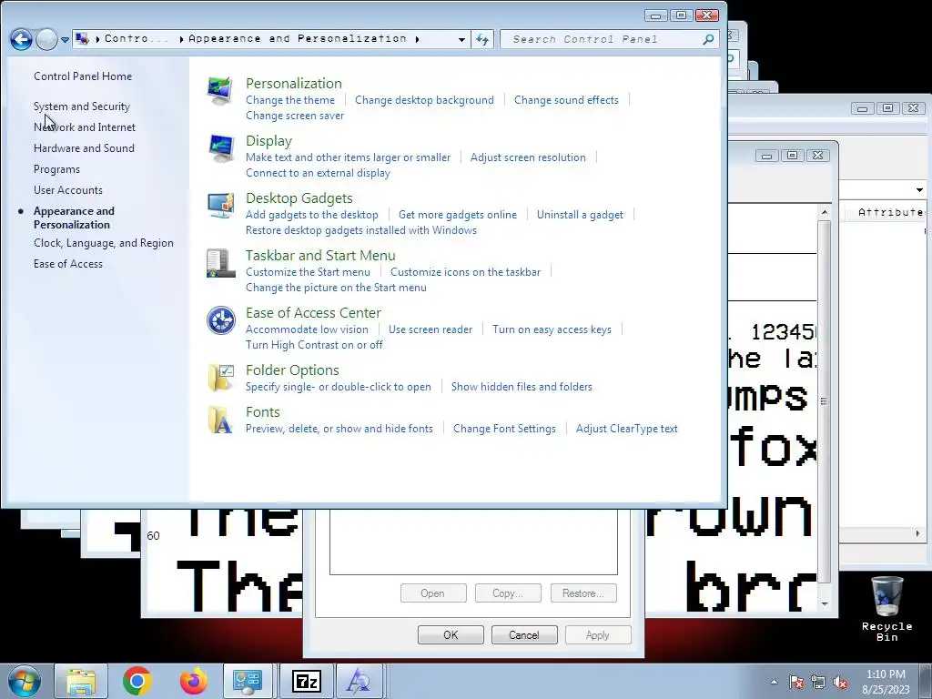Click the refresh button beside address bar
Screen dimensions: 932x699
pos(482,39)
